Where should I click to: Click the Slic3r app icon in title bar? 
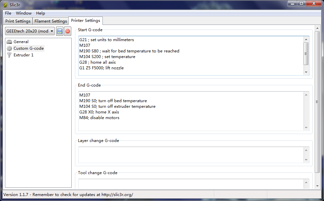coord(6,5)
